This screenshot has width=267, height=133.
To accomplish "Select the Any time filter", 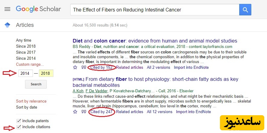I will pos(24,40).
